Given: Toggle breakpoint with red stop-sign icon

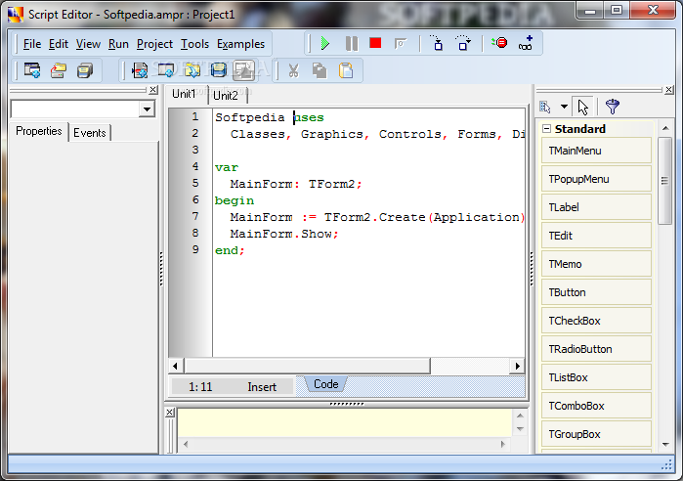Looking at the screenshot, I should (x=499, y=43).
